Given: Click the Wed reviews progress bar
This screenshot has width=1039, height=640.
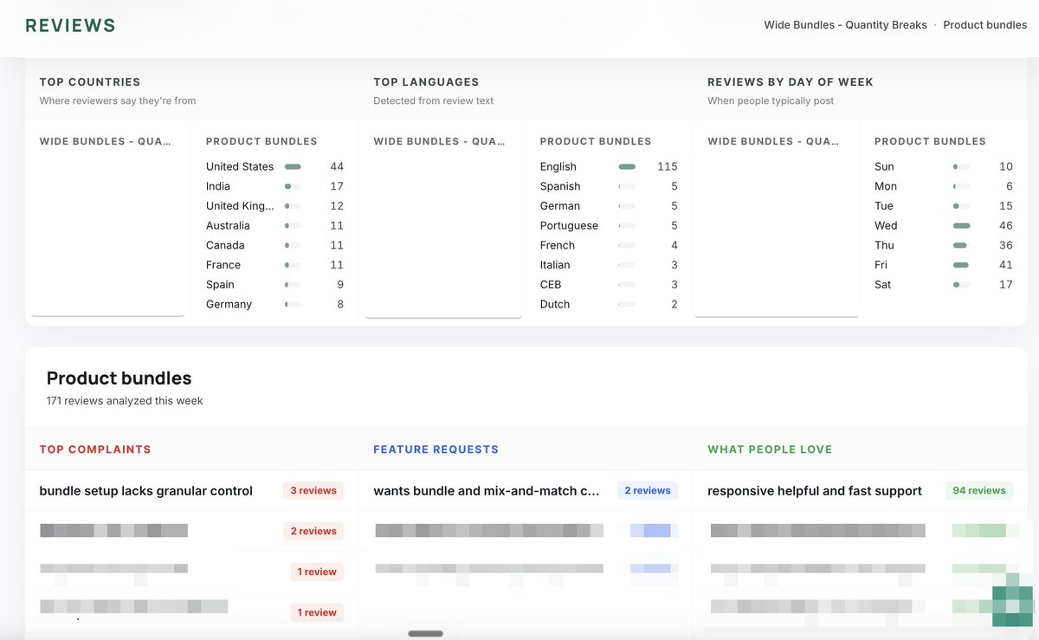Looking at the screenshot, I should click(x=961, y=225).
